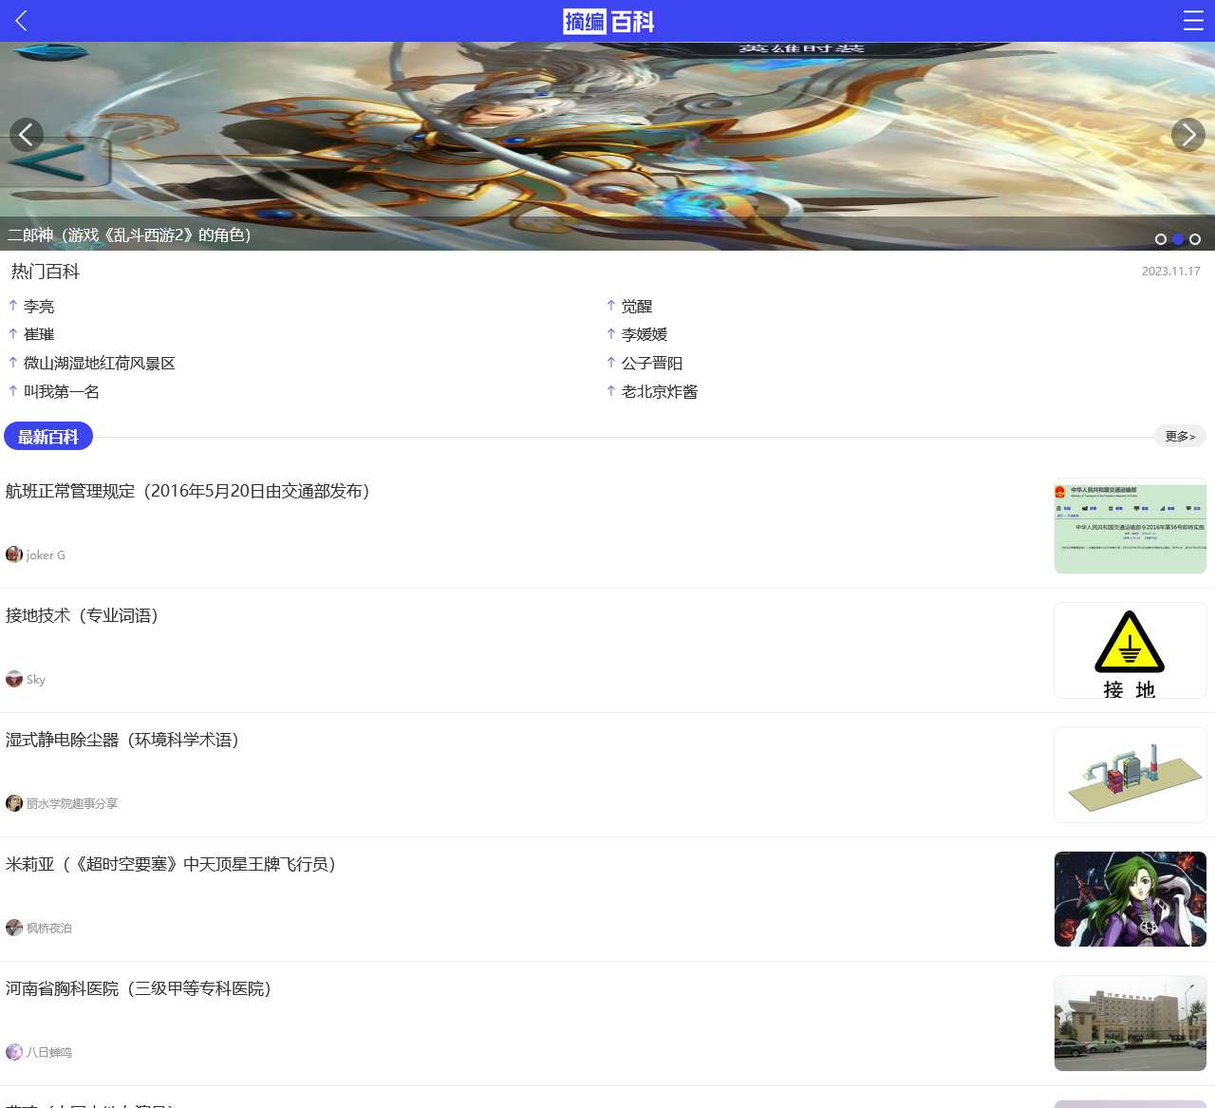Screen dimensions: 1215x1108
Task: Open hot entry 老北京炸酱
Action: 660,391
